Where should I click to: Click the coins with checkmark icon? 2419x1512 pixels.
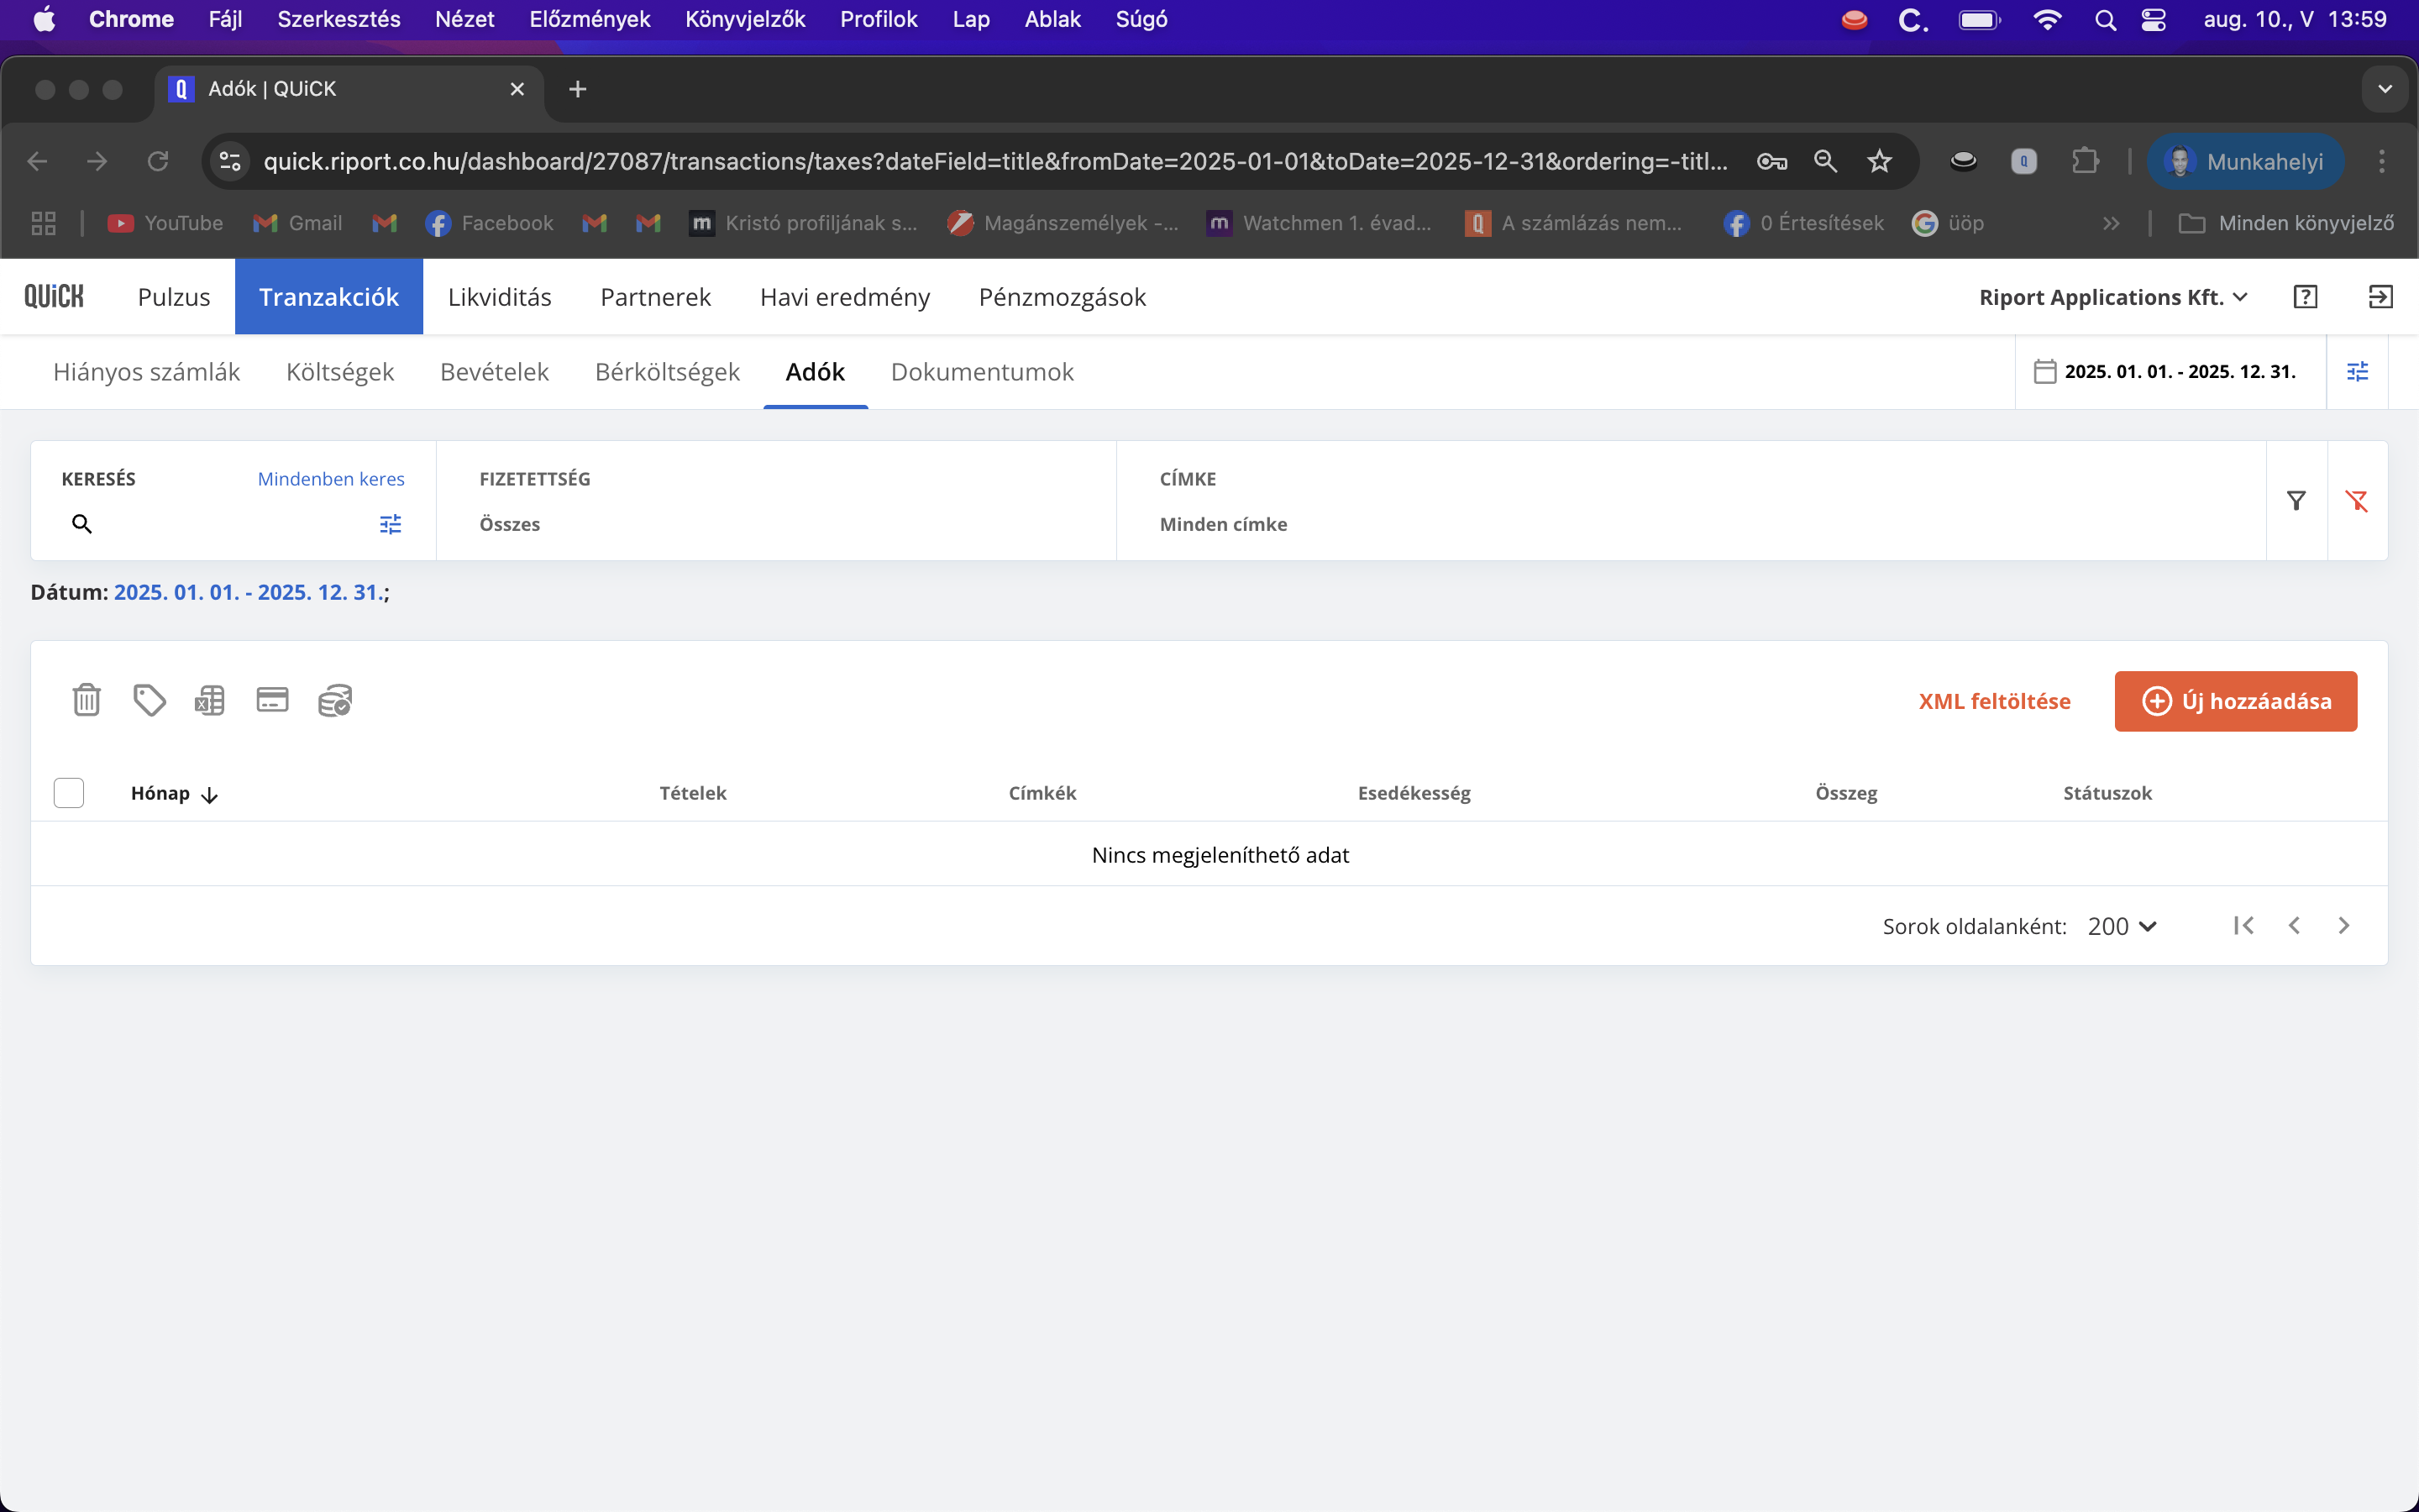tap(335, 700)
